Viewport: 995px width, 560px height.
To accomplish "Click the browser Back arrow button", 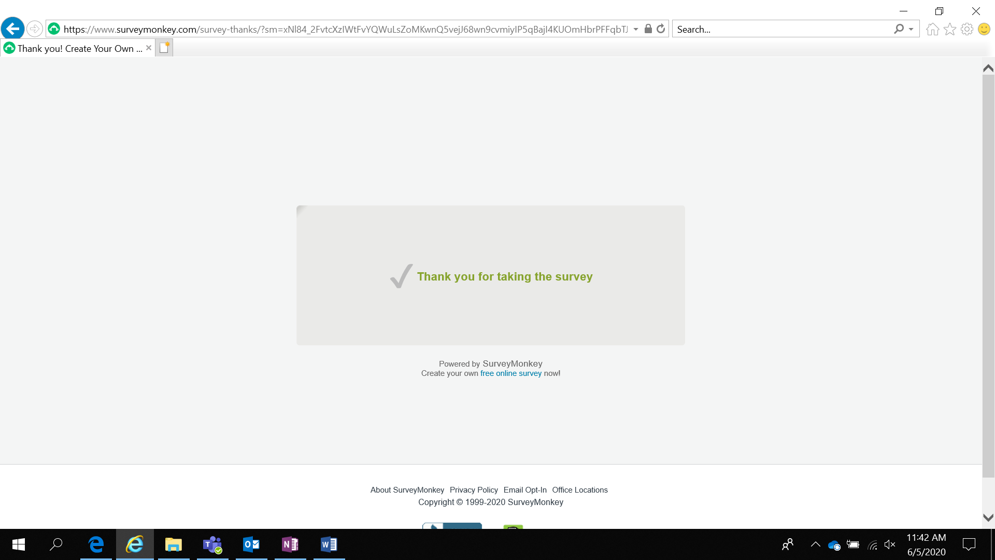I will coord(13,29).
